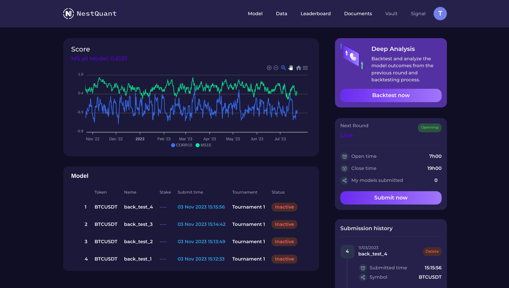Activate the chart panning hand tool
509x288 pixels.
click(291, 68)
